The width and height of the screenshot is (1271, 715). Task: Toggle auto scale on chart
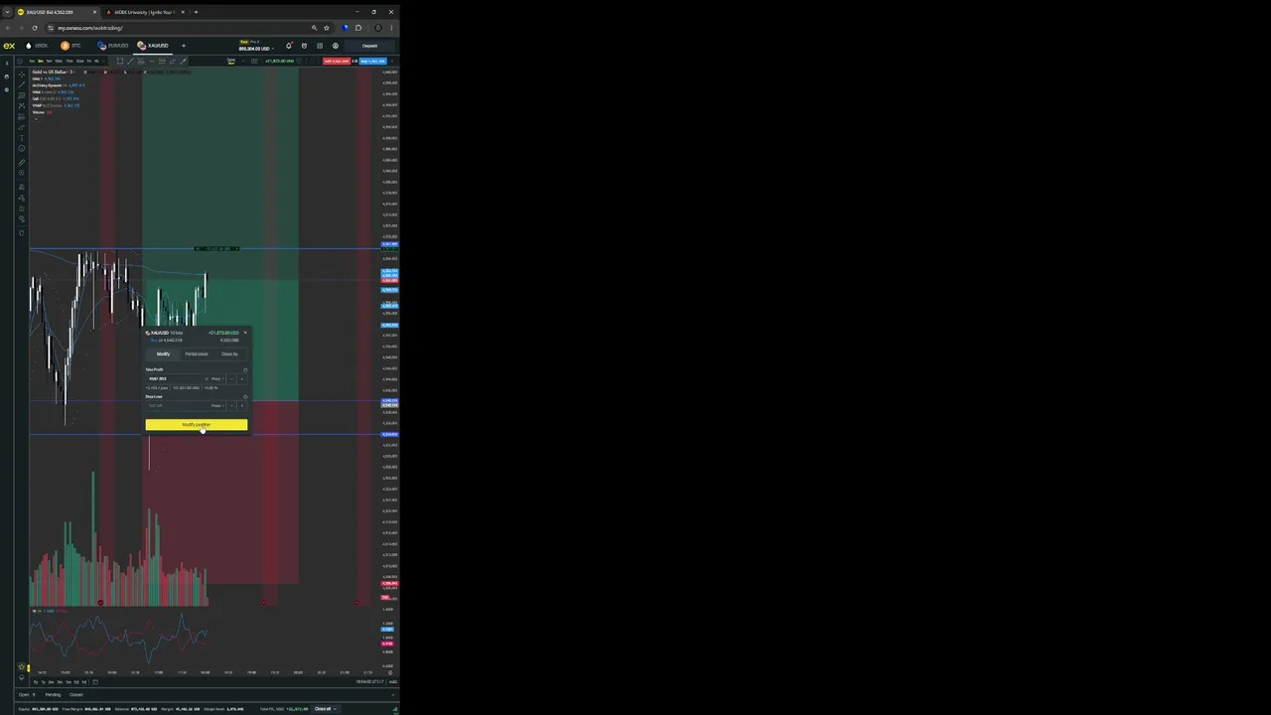(392, 682)
